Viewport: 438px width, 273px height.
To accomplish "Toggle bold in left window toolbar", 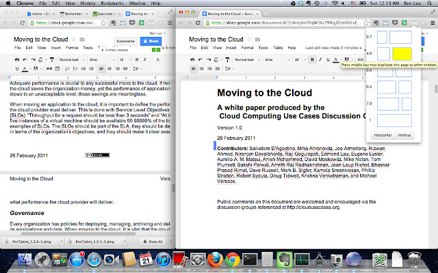I will (x=137, y=59).
